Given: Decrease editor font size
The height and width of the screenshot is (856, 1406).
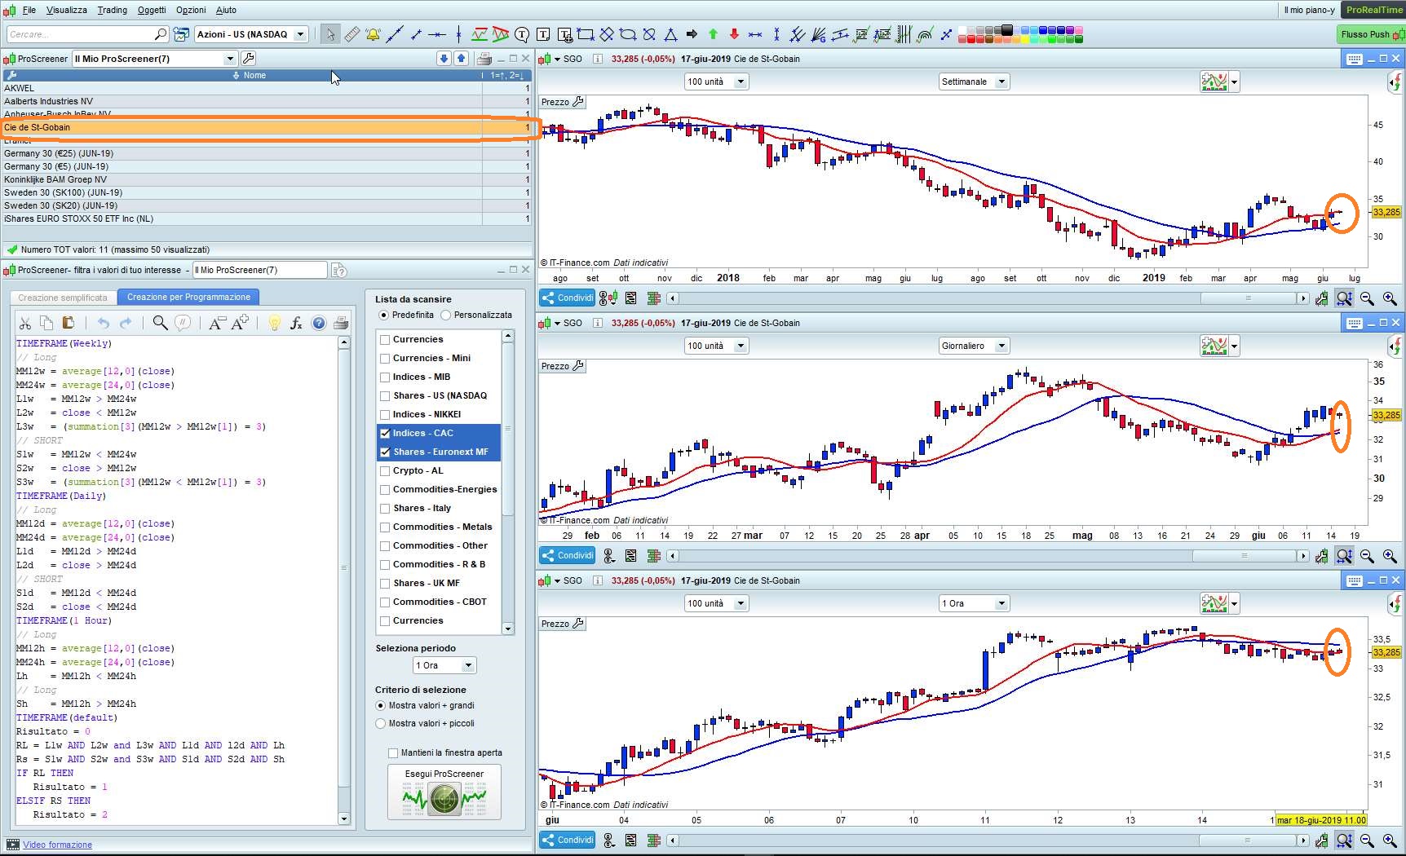Looking at the screenshot, I should 216,324.
